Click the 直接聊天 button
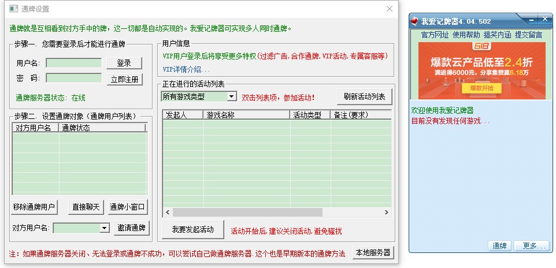 86,207
